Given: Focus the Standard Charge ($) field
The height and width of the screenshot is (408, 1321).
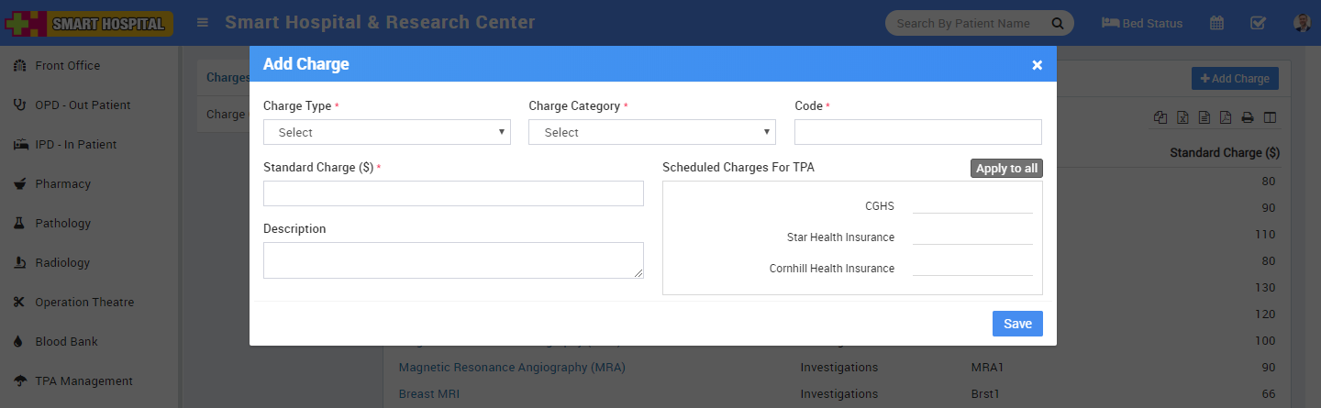Looking at the screenshot, I should [453, 193].
